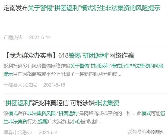Click the 珲春市金融办 source label
Screen dimensions: 168x139
[18, 132]
